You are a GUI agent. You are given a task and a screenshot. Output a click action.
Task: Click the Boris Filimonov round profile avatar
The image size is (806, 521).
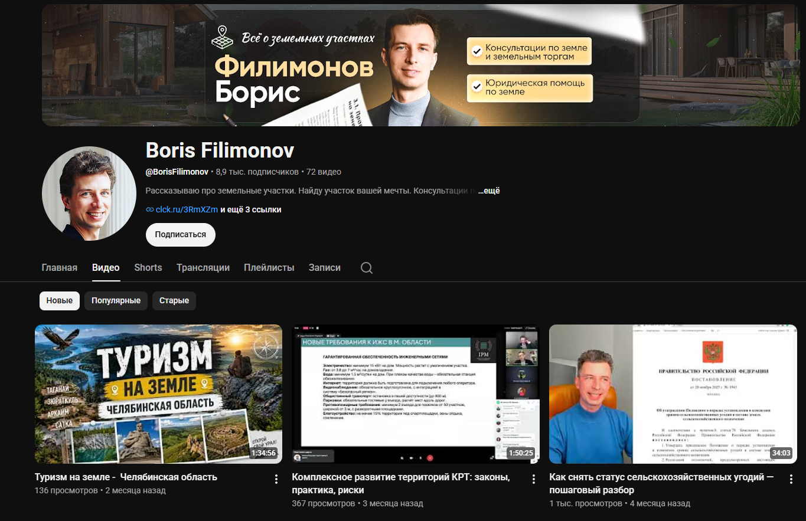(89, 194)
